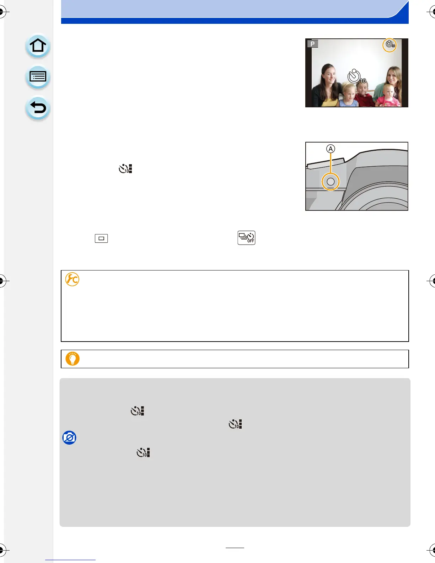Click the self-timer icon directly below the prohibition symbol
The image size is (435, 563).
pos(143,452)
